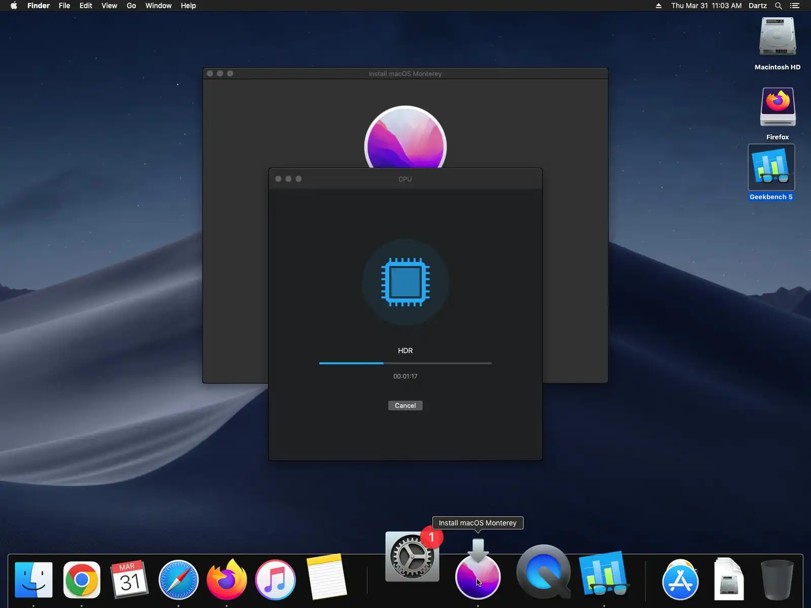Open the Window menu
811x608 pixels.
pos(158,6)
